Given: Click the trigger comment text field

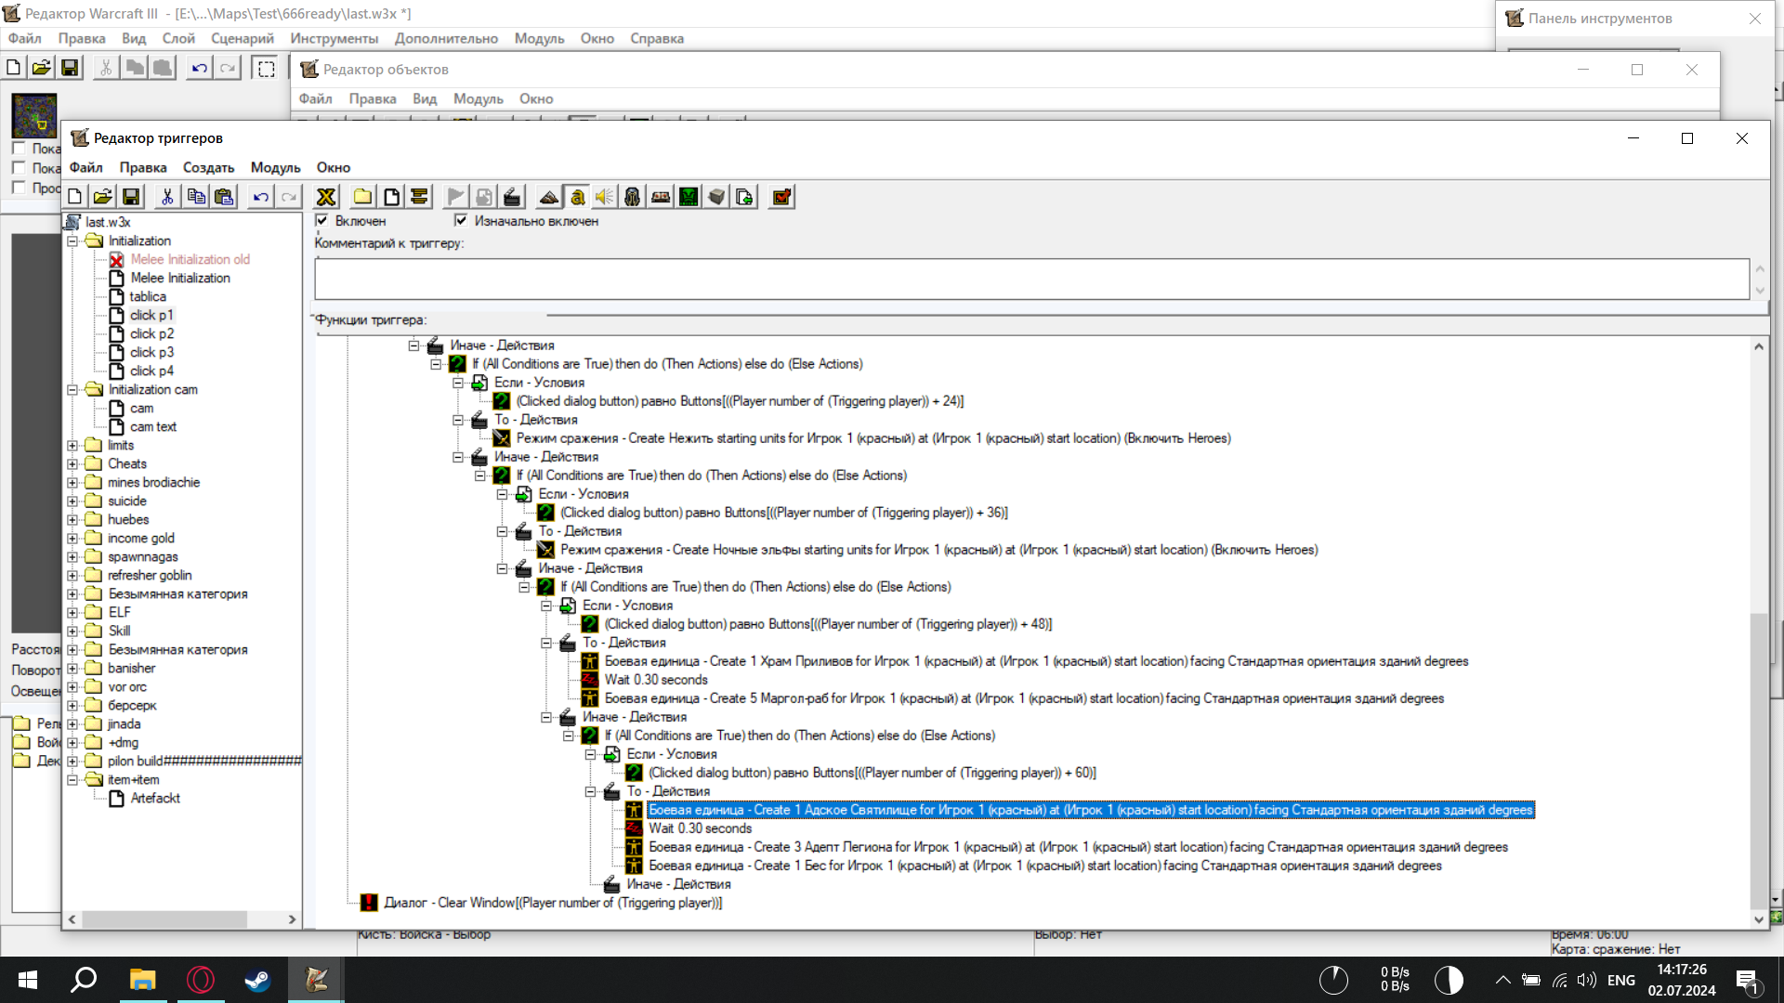Looking at the screenshot, I should tap(1031, 279).
